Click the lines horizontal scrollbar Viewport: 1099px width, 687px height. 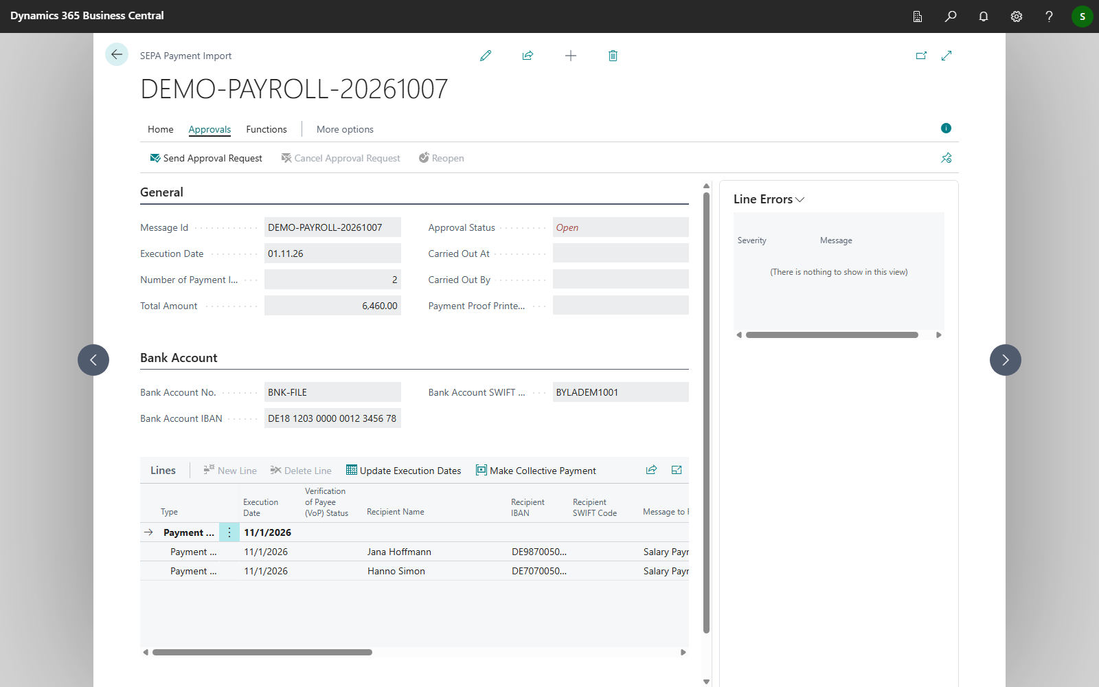(262, 653)
